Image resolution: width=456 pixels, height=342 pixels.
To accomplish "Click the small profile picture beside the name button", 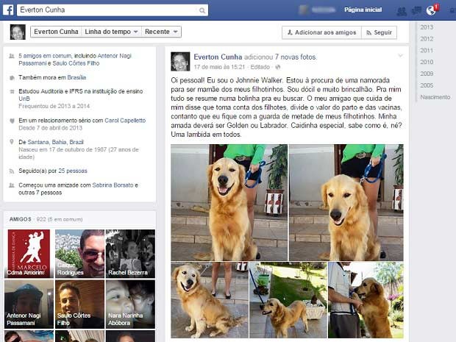I will pos(18,32).
